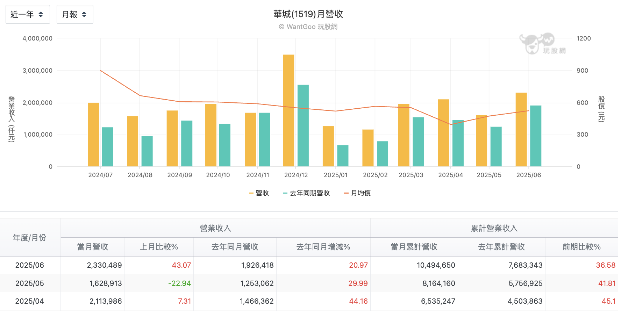Click the 2025/04 orange revenue bar

443,133
